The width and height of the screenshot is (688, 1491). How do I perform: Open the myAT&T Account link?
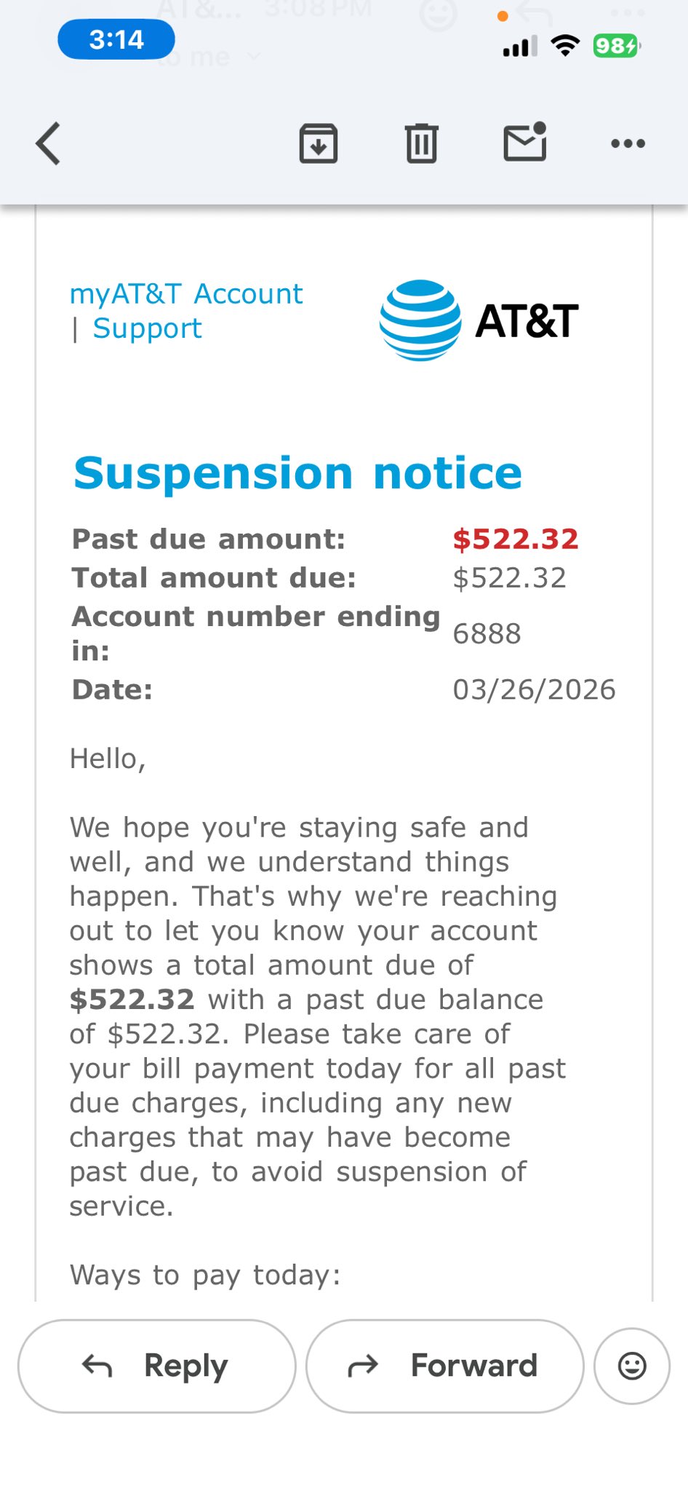tap(186, 294)
